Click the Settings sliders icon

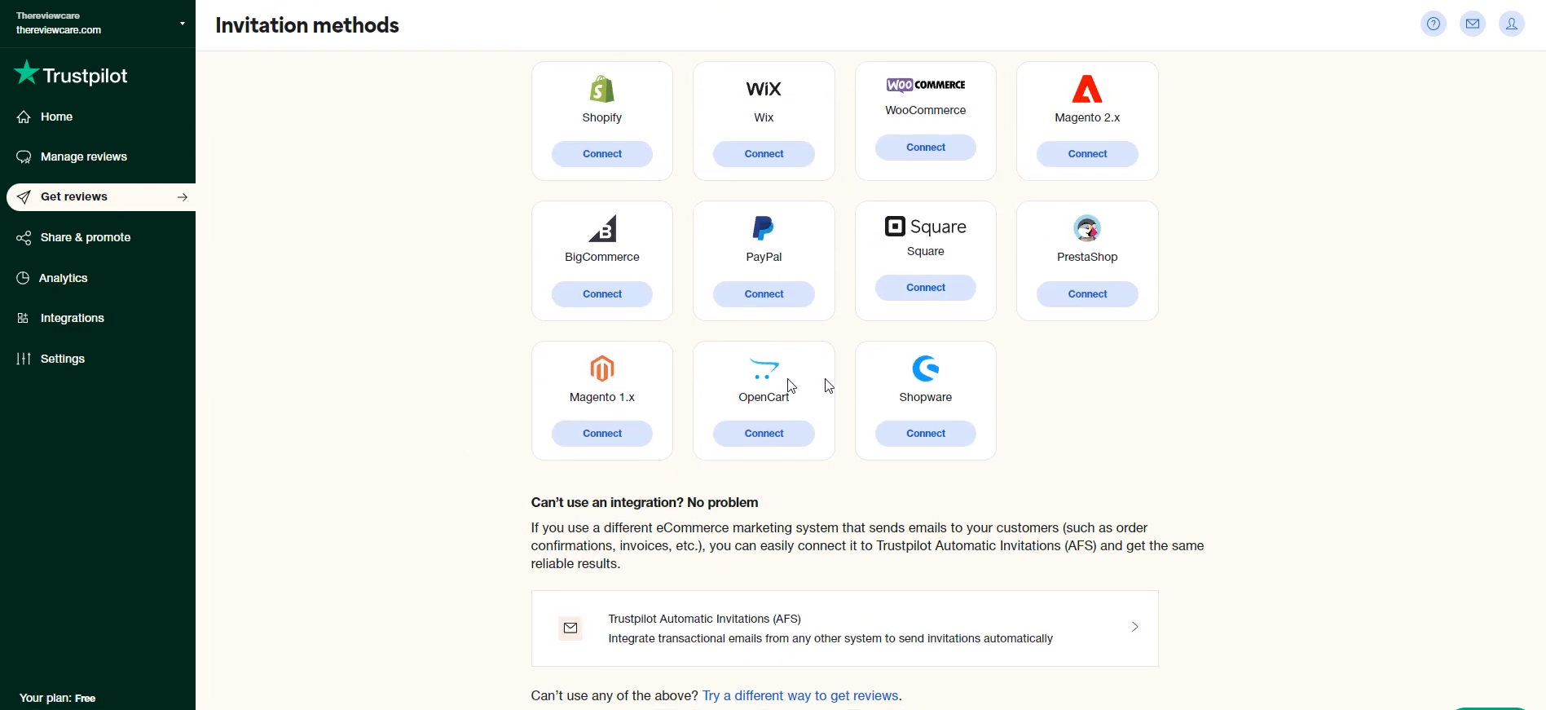coord(24,359)
